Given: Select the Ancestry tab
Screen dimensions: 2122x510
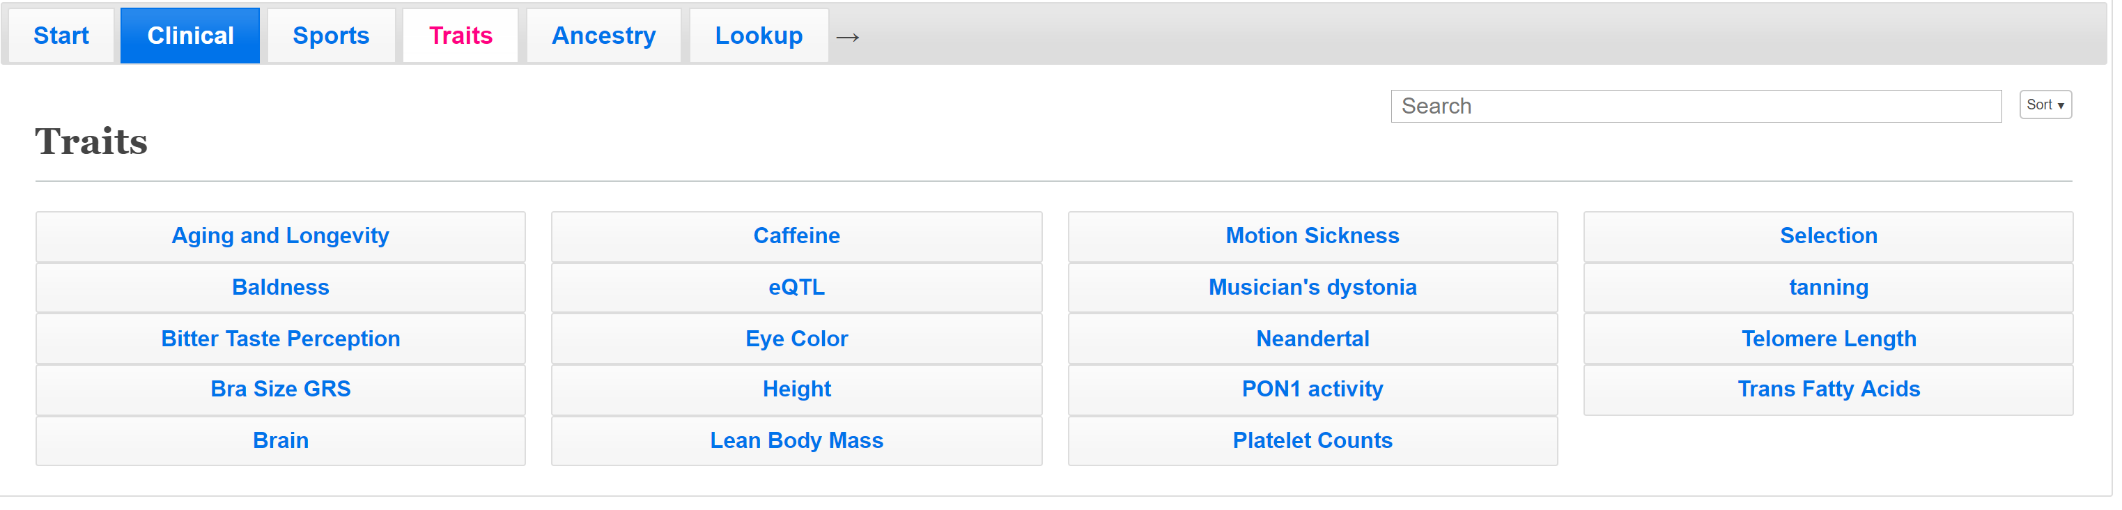Looking at the screenshot, I should [604, 36].
